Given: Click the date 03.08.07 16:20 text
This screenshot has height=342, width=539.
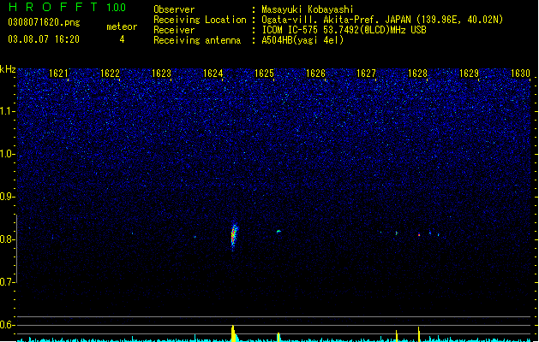Looking at the screenshot, I should (x=44, y=39).
